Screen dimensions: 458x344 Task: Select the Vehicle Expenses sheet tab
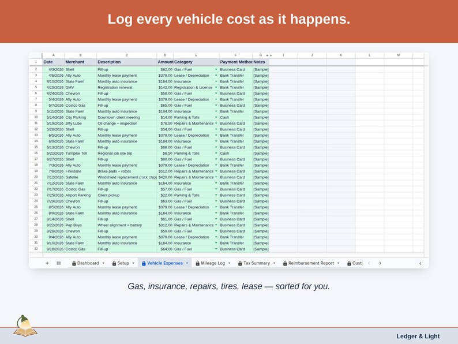pos(165,263)
